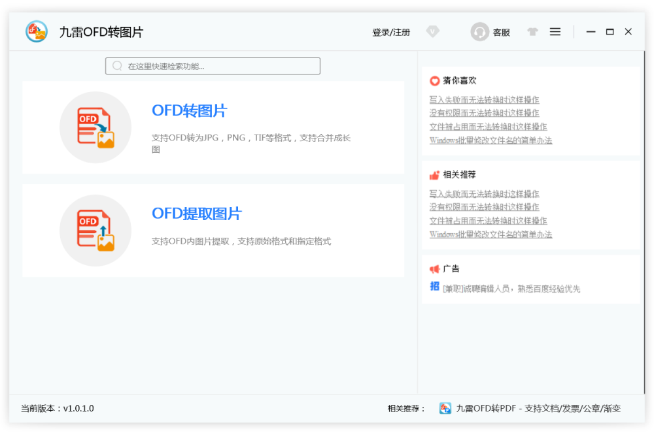Open the skin shirt icon
Image resolution: width=654 pixels, height=435 pixels.
click(x=532, y=31)
